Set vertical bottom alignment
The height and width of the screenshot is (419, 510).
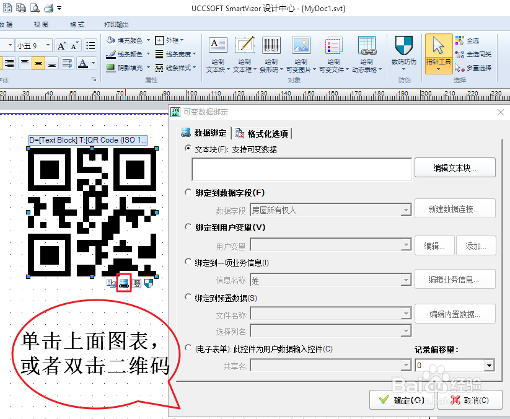[51, 63]
